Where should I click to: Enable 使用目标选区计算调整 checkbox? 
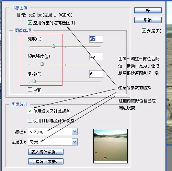click(x=30, y=120)
